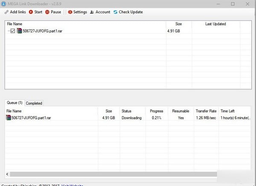
Task: Click the Add links chain icon
Action: [6, 12]
